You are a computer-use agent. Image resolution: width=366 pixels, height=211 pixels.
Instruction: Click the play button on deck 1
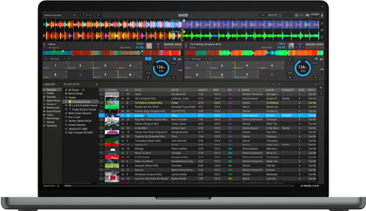148,77
